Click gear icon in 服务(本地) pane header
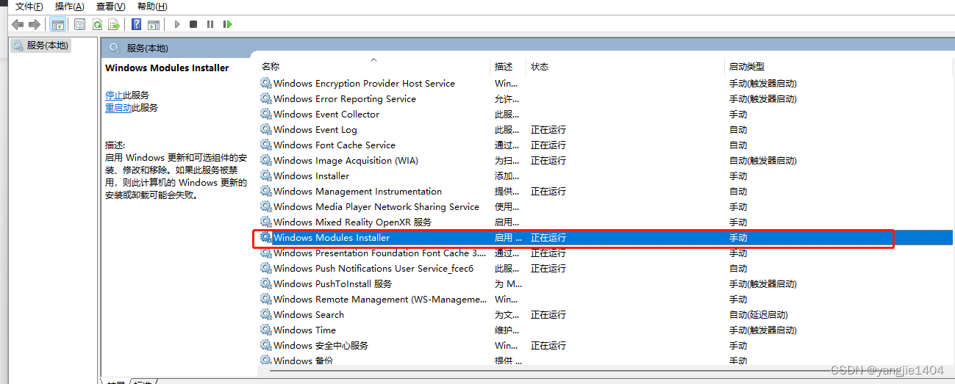Image resolution: width=955 pixels, height=384 pixels. (x=114, y=48)
